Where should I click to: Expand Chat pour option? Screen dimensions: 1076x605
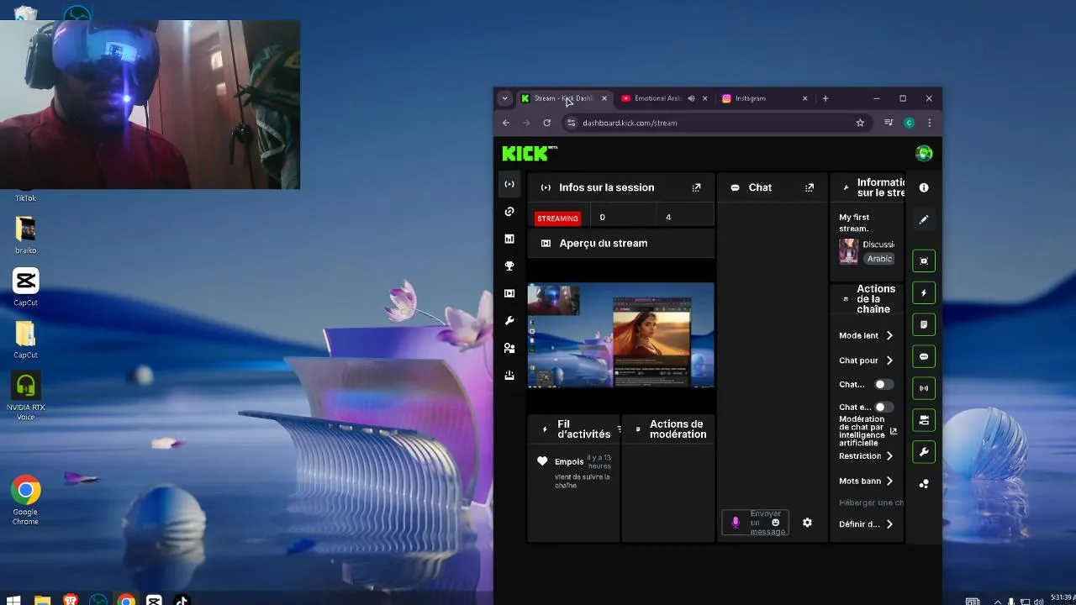[866, 360]
